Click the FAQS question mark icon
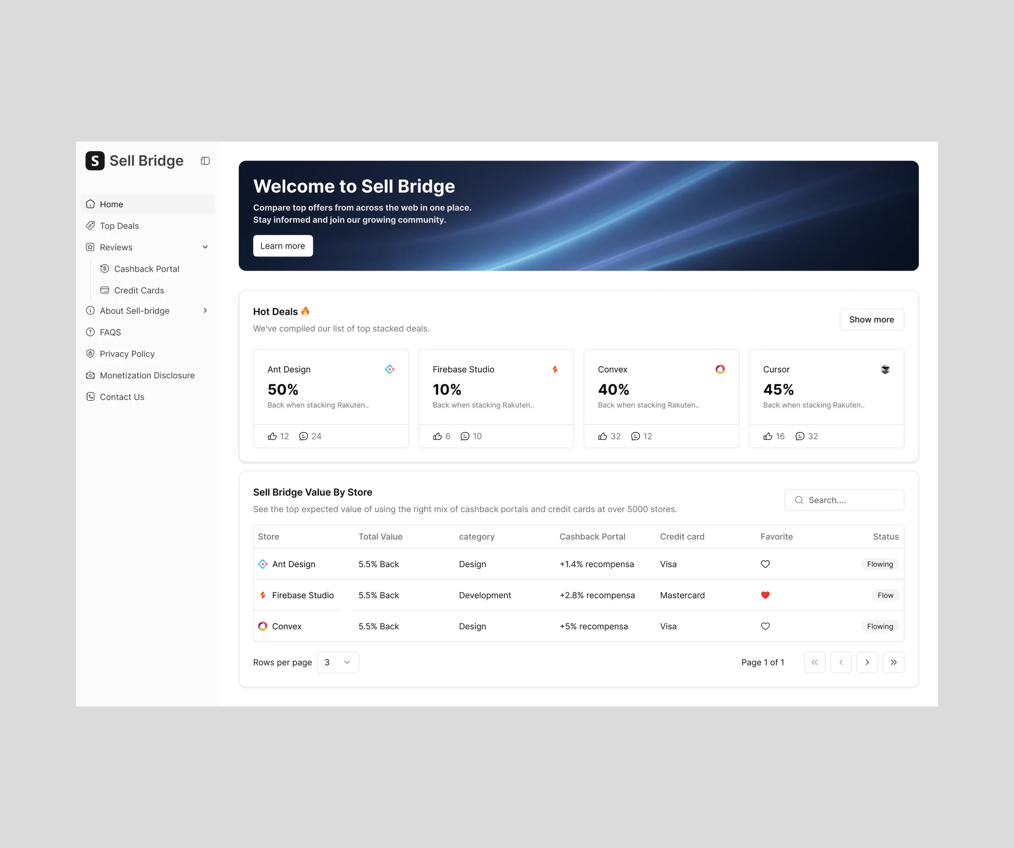This screenshot has width=1014, height=848. tap(90, 332)
